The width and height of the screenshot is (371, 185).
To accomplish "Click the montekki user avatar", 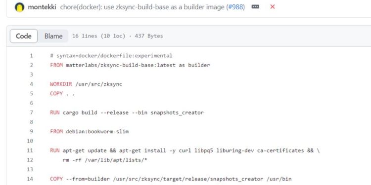I will point(19,7).
